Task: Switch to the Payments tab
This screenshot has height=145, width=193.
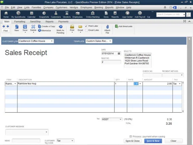Action: click(63, 21)
